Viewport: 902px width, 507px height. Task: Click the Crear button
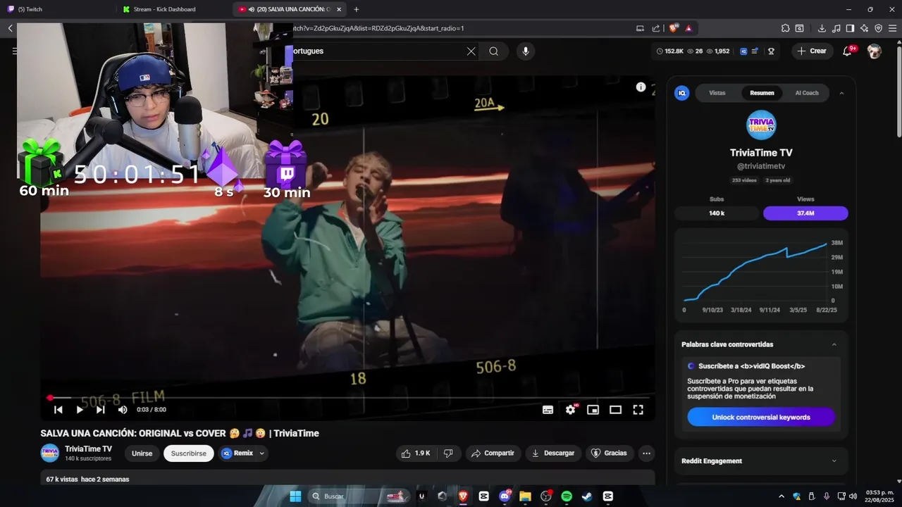point(812,51)
